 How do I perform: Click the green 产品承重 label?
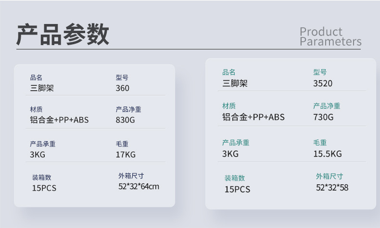236,143
